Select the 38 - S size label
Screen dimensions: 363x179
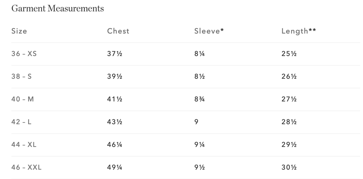(22, 77)
